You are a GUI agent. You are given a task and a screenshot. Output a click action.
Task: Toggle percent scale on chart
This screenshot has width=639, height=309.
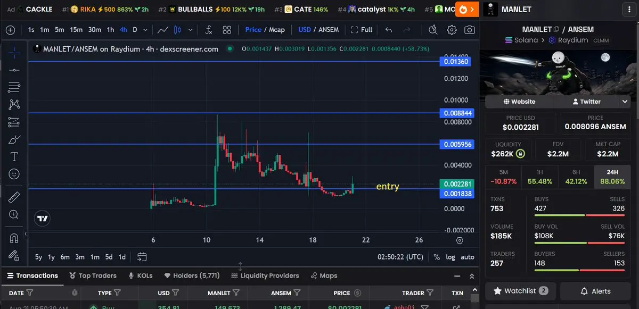click(437, 257)
